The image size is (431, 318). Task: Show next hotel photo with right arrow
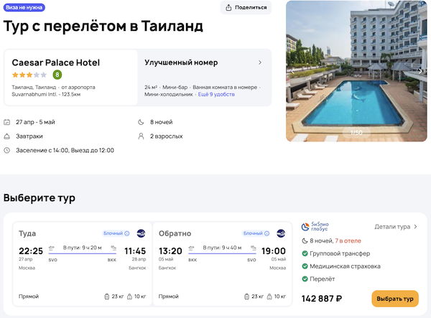pyautogui.click(x=420, y=71)
